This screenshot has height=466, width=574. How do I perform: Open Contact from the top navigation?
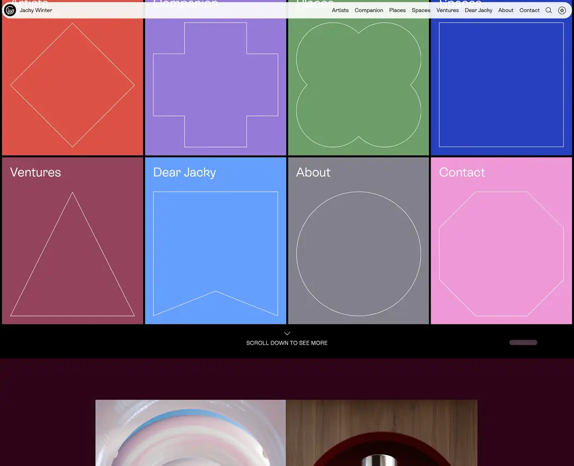(x=529, y=10)
